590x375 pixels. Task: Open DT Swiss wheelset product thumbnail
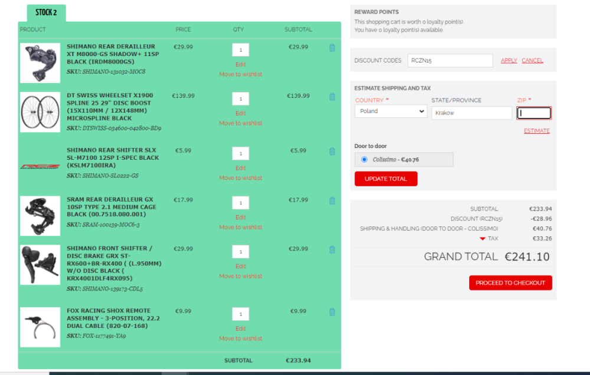tap(40, 112)
